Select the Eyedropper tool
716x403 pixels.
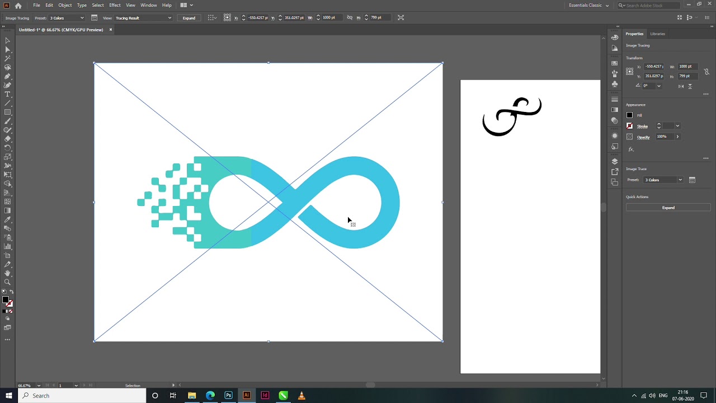coord(7,219)
